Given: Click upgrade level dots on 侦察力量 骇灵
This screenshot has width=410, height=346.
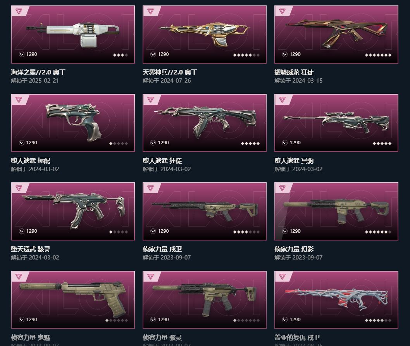Looking at the screenshot, I should [x=246, y=320].
